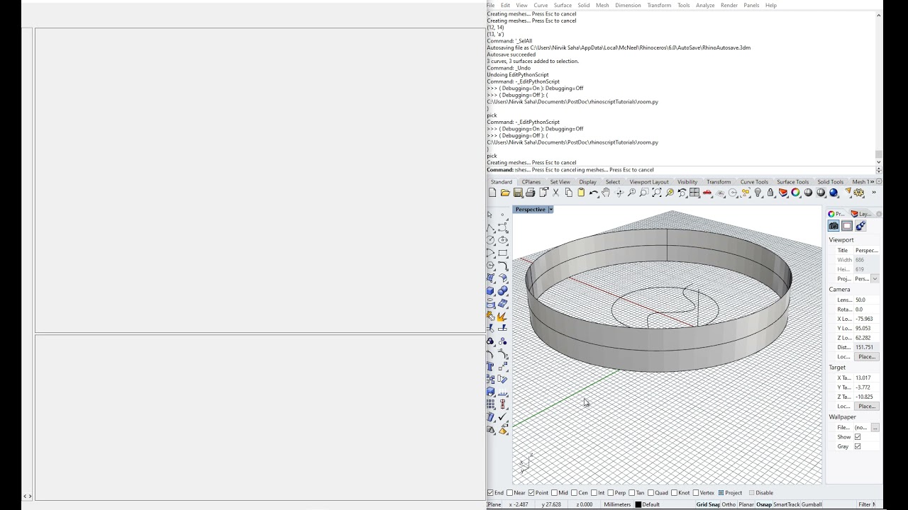This screenshot has width=908, height=510.
Task: Open the Surface menu
Action: (x=563, y=5)
